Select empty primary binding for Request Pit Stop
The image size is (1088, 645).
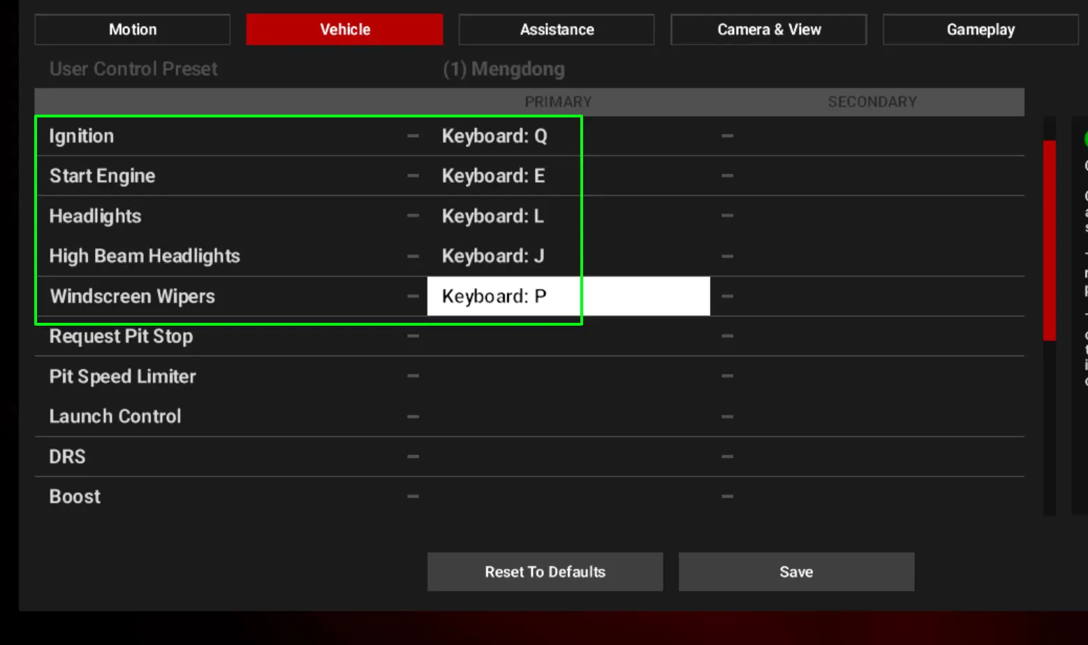(x=568, y=336)
